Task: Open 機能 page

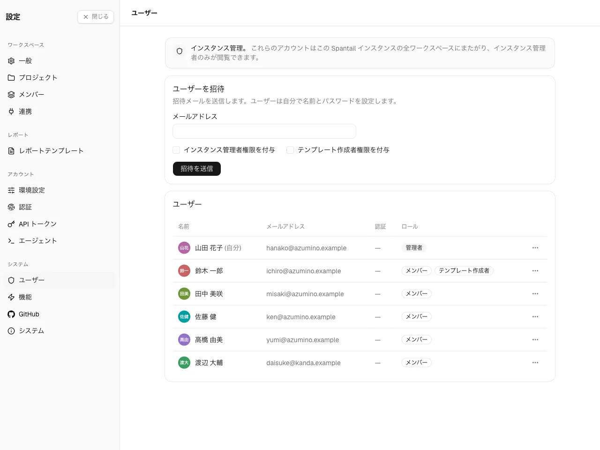Action: [x=60, y=297]
